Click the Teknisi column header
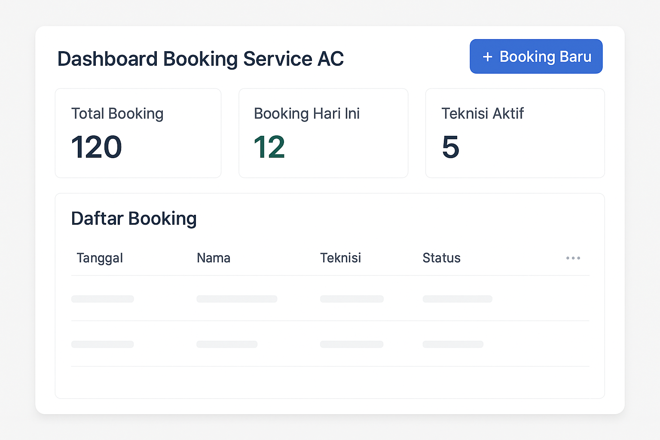Viewport: 660px width, 440px height. pos(340,258)
